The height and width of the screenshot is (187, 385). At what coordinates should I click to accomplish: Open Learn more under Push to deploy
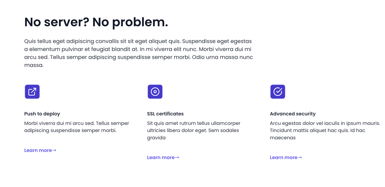point(38,150)
